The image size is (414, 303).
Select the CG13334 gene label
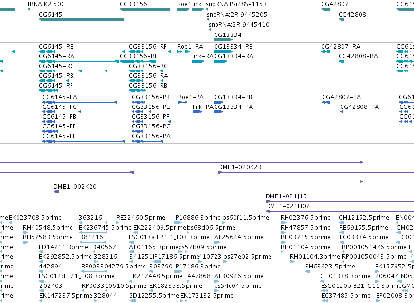(x=228, y=35)
